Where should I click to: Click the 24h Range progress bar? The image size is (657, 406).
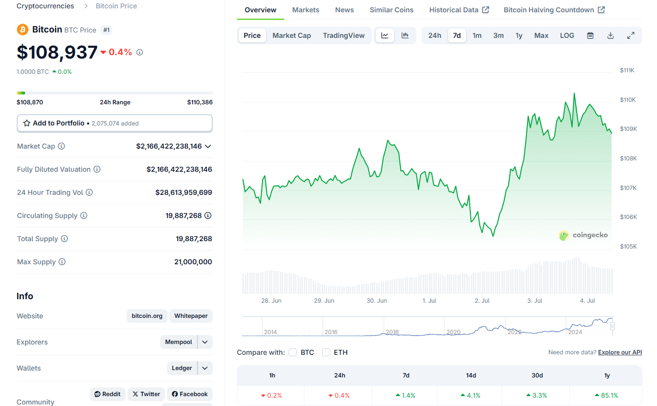[115, 93]
